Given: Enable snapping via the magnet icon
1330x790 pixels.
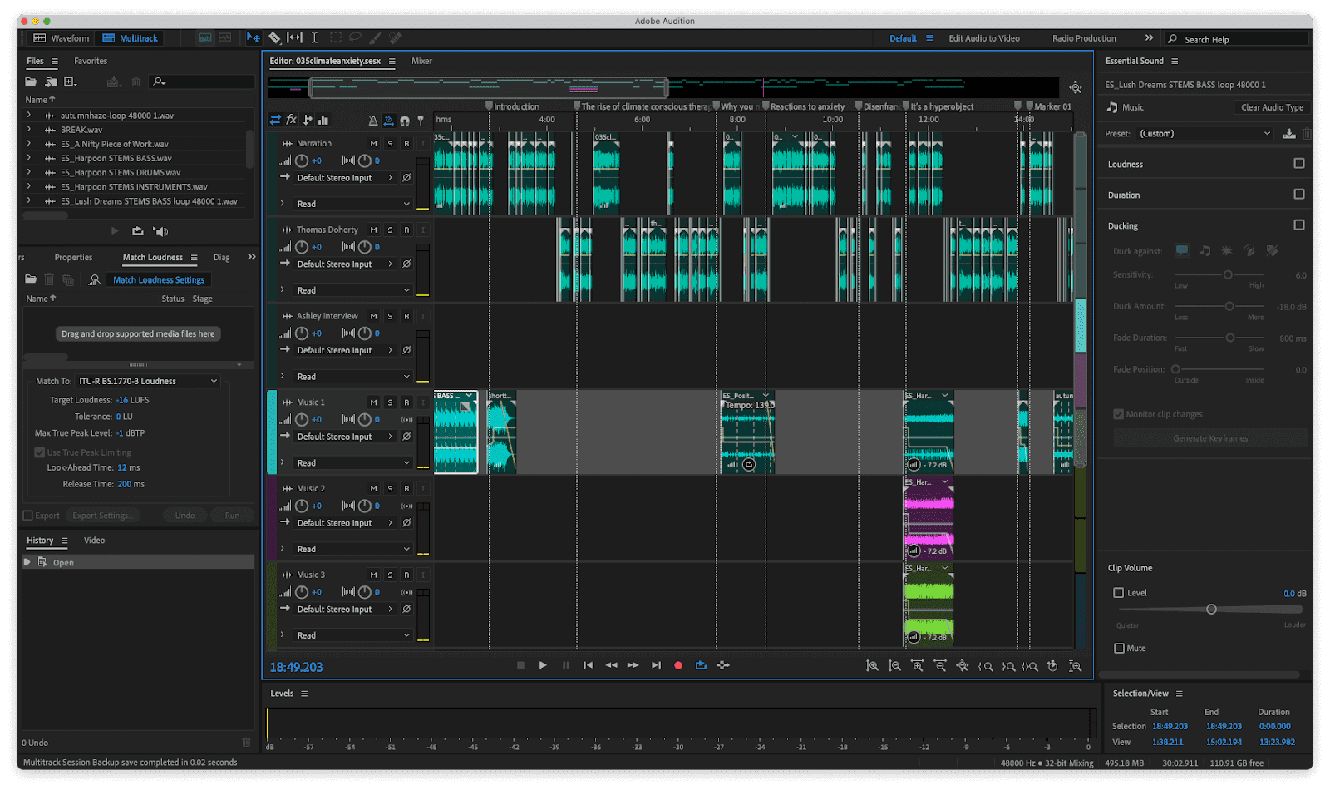Looking at the screenshot, I should [x=404, y=120].
